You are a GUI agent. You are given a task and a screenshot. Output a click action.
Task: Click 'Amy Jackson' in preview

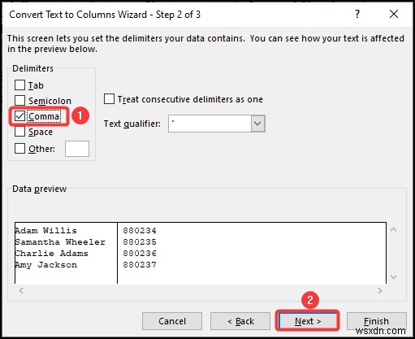pyautogui.click(x=45, y=265)
